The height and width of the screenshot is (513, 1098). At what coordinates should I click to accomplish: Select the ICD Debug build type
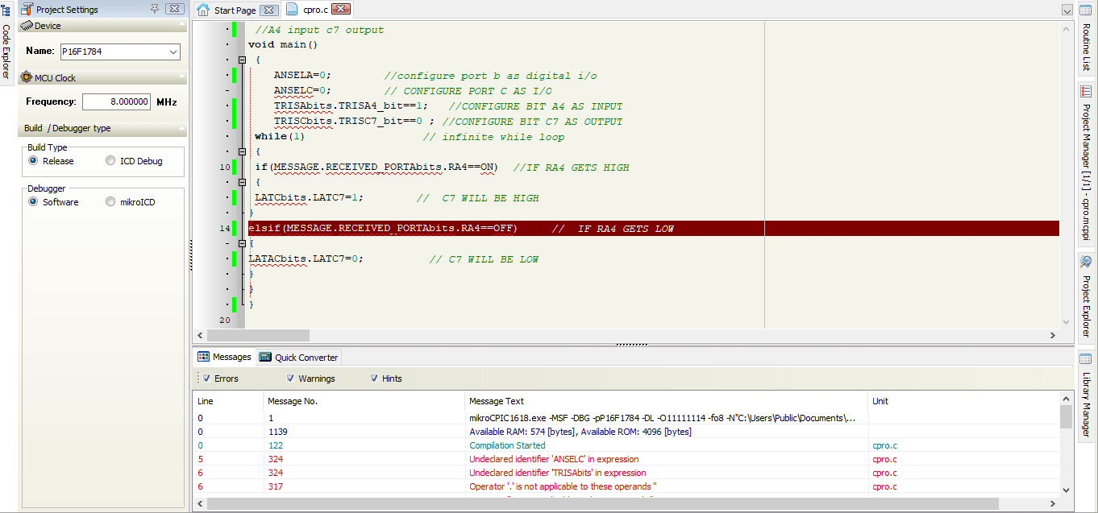coord(111,161)
